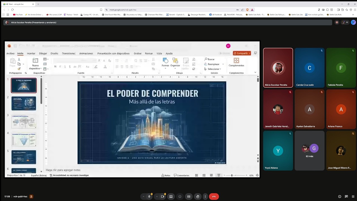Select slide 4 thumbnail
Viewport: 357px width, 201px height.
click(24, 139)
